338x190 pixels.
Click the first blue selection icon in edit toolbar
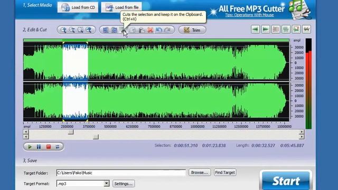pyautogui.click(x=106, y=30)
